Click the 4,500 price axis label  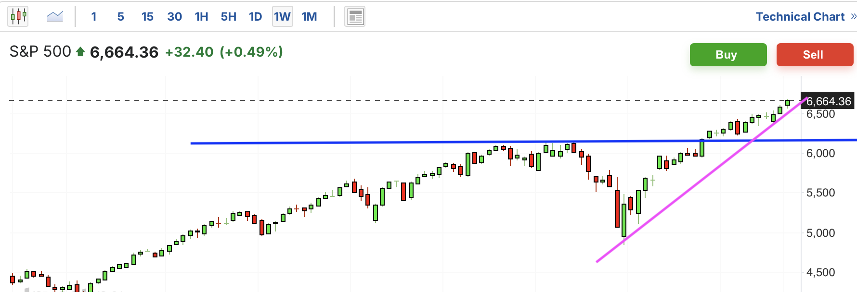coord(820,272)
